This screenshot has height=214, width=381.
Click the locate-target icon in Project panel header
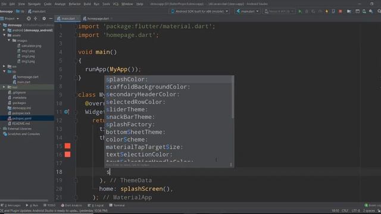(29, 18)
